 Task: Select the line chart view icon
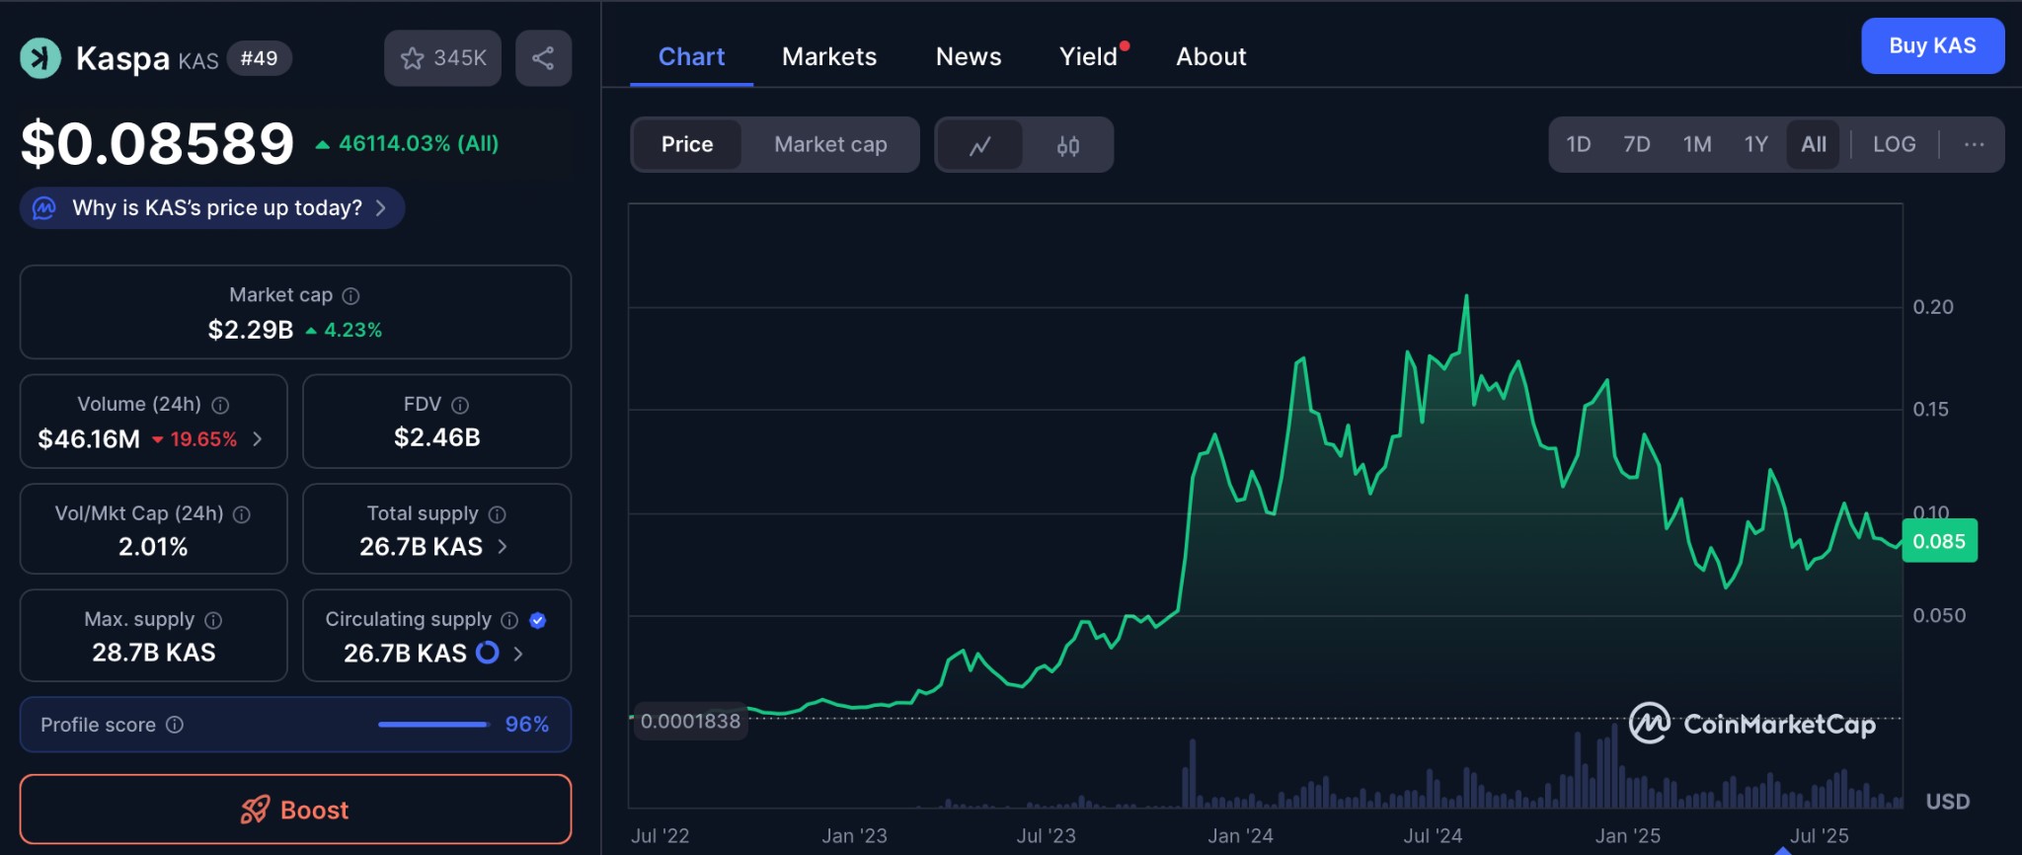pyautogui.click(x=979, y=146)
